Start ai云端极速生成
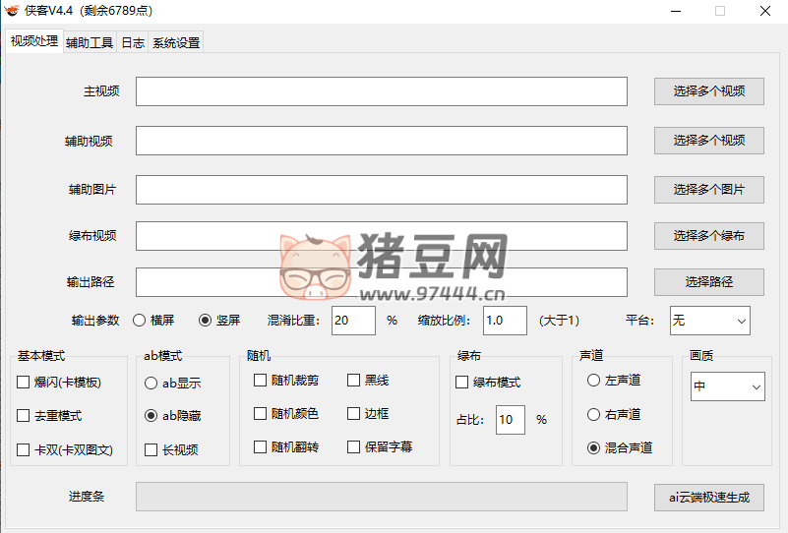The image size is (788, 533). click(x=708, y=498)
